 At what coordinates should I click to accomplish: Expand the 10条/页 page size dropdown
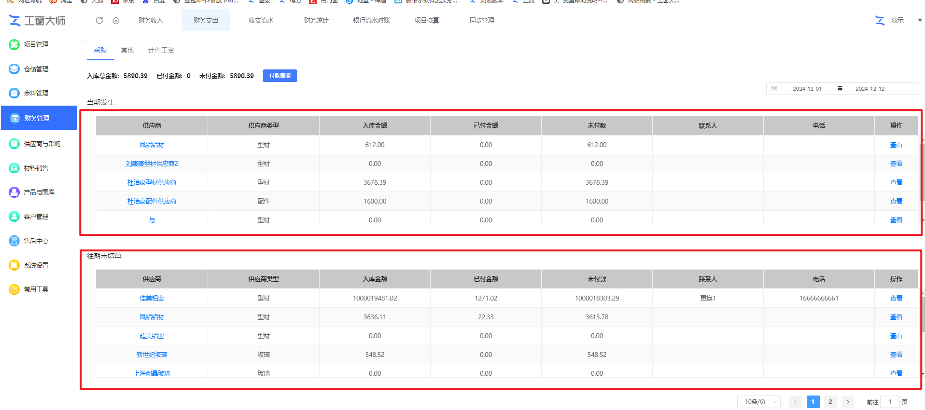[758, 402]
